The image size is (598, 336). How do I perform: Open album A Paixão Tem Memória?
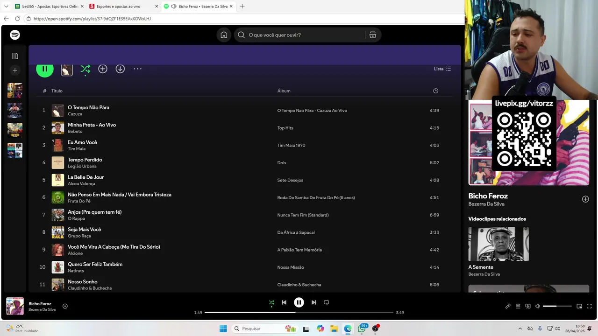(x=299, y=250)
